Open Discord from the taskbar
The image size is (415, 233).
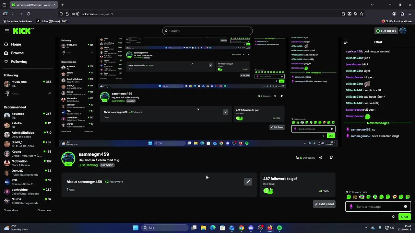point(251,228)
